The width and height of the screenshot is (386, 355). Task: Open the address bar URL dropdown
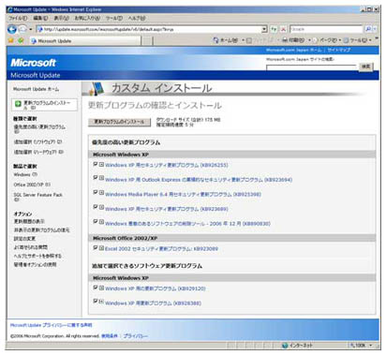[x=264, y=29]
